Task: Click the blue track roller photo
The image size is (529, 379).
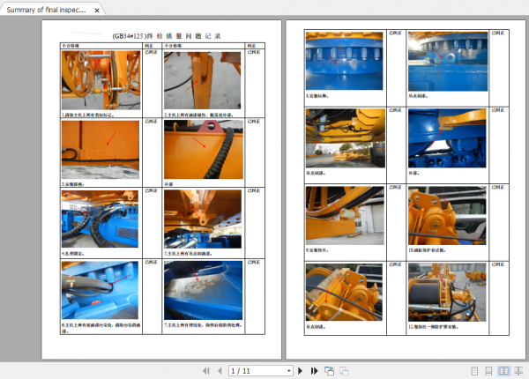Action: tap(447, 137)
